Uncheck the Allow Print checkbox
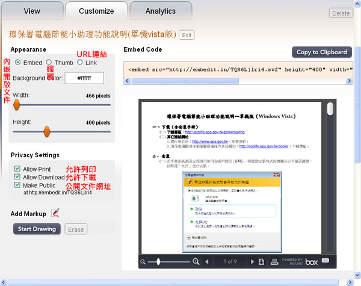Image resolution: width=361 pixels, height=286 pixels. (x=17, y=169)
